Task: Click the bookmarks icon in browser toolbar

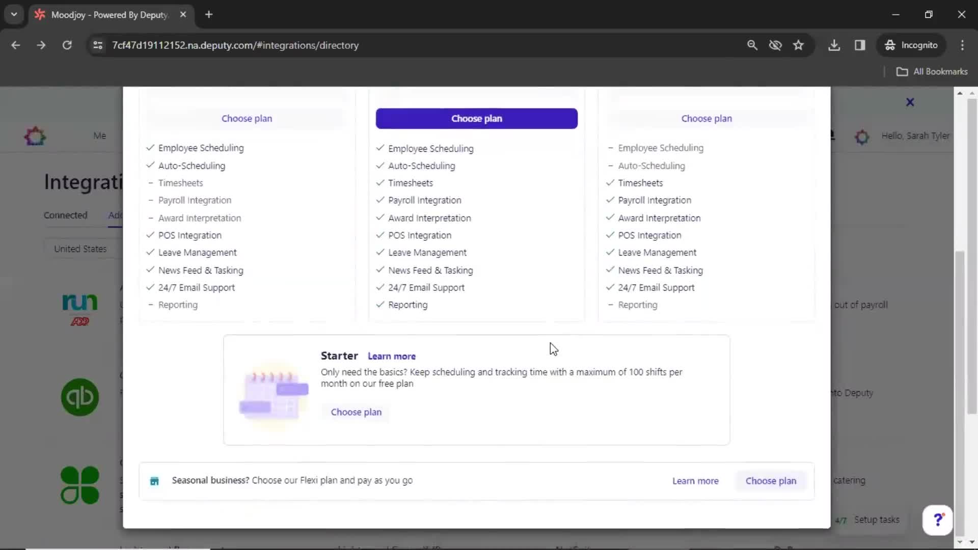Action: point(799,45)
